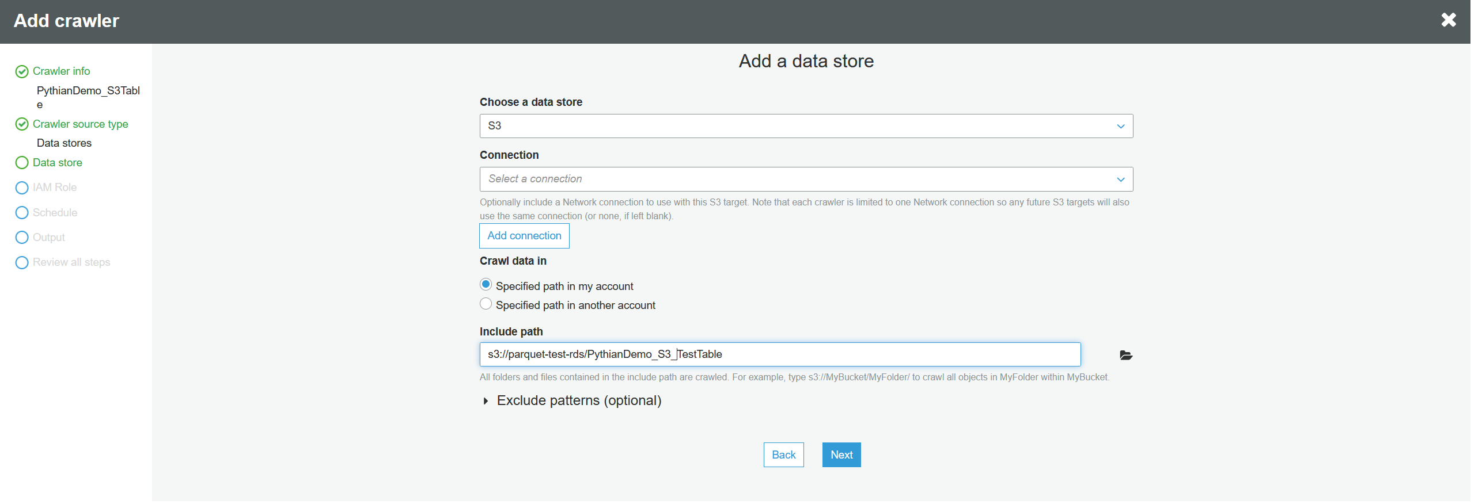The image size is (1471, 504).
Task: Click the Next button
Action: [841, 455]
